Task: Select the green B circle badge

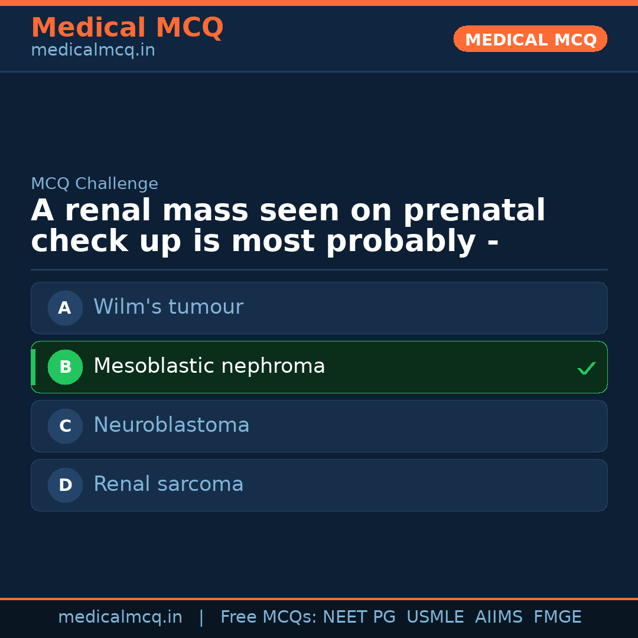Action: [65, 367]
